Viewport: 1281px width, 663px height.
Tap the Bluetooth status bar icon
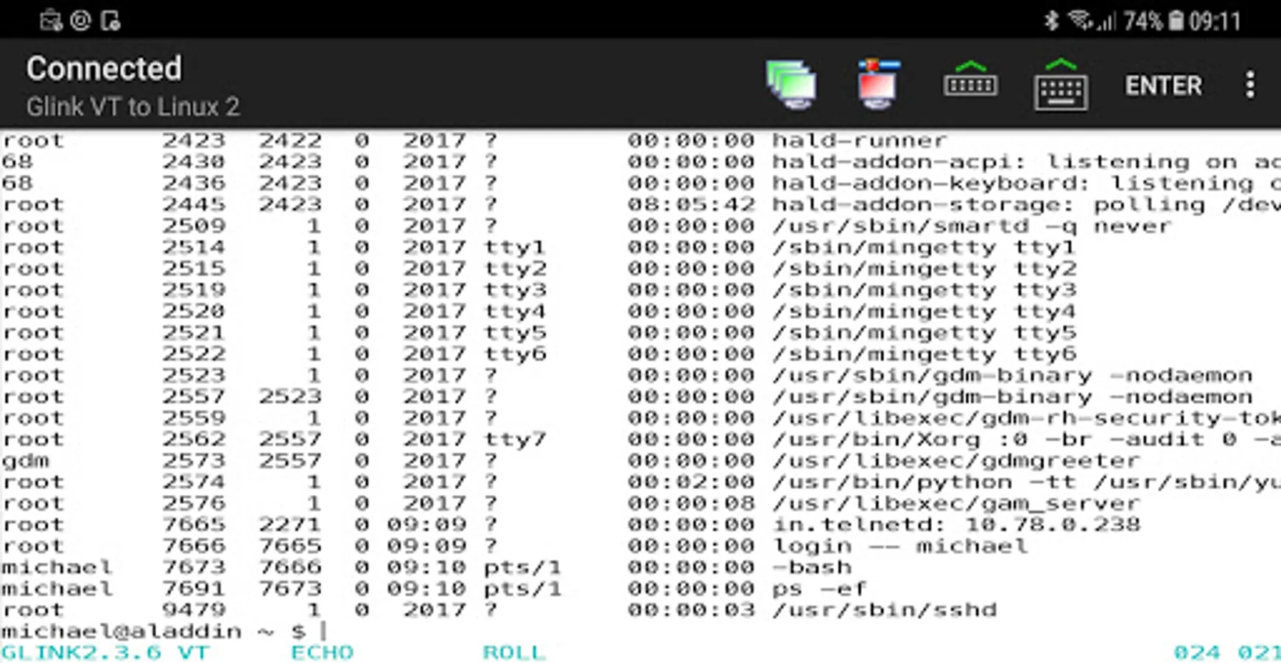[1051, 21]
